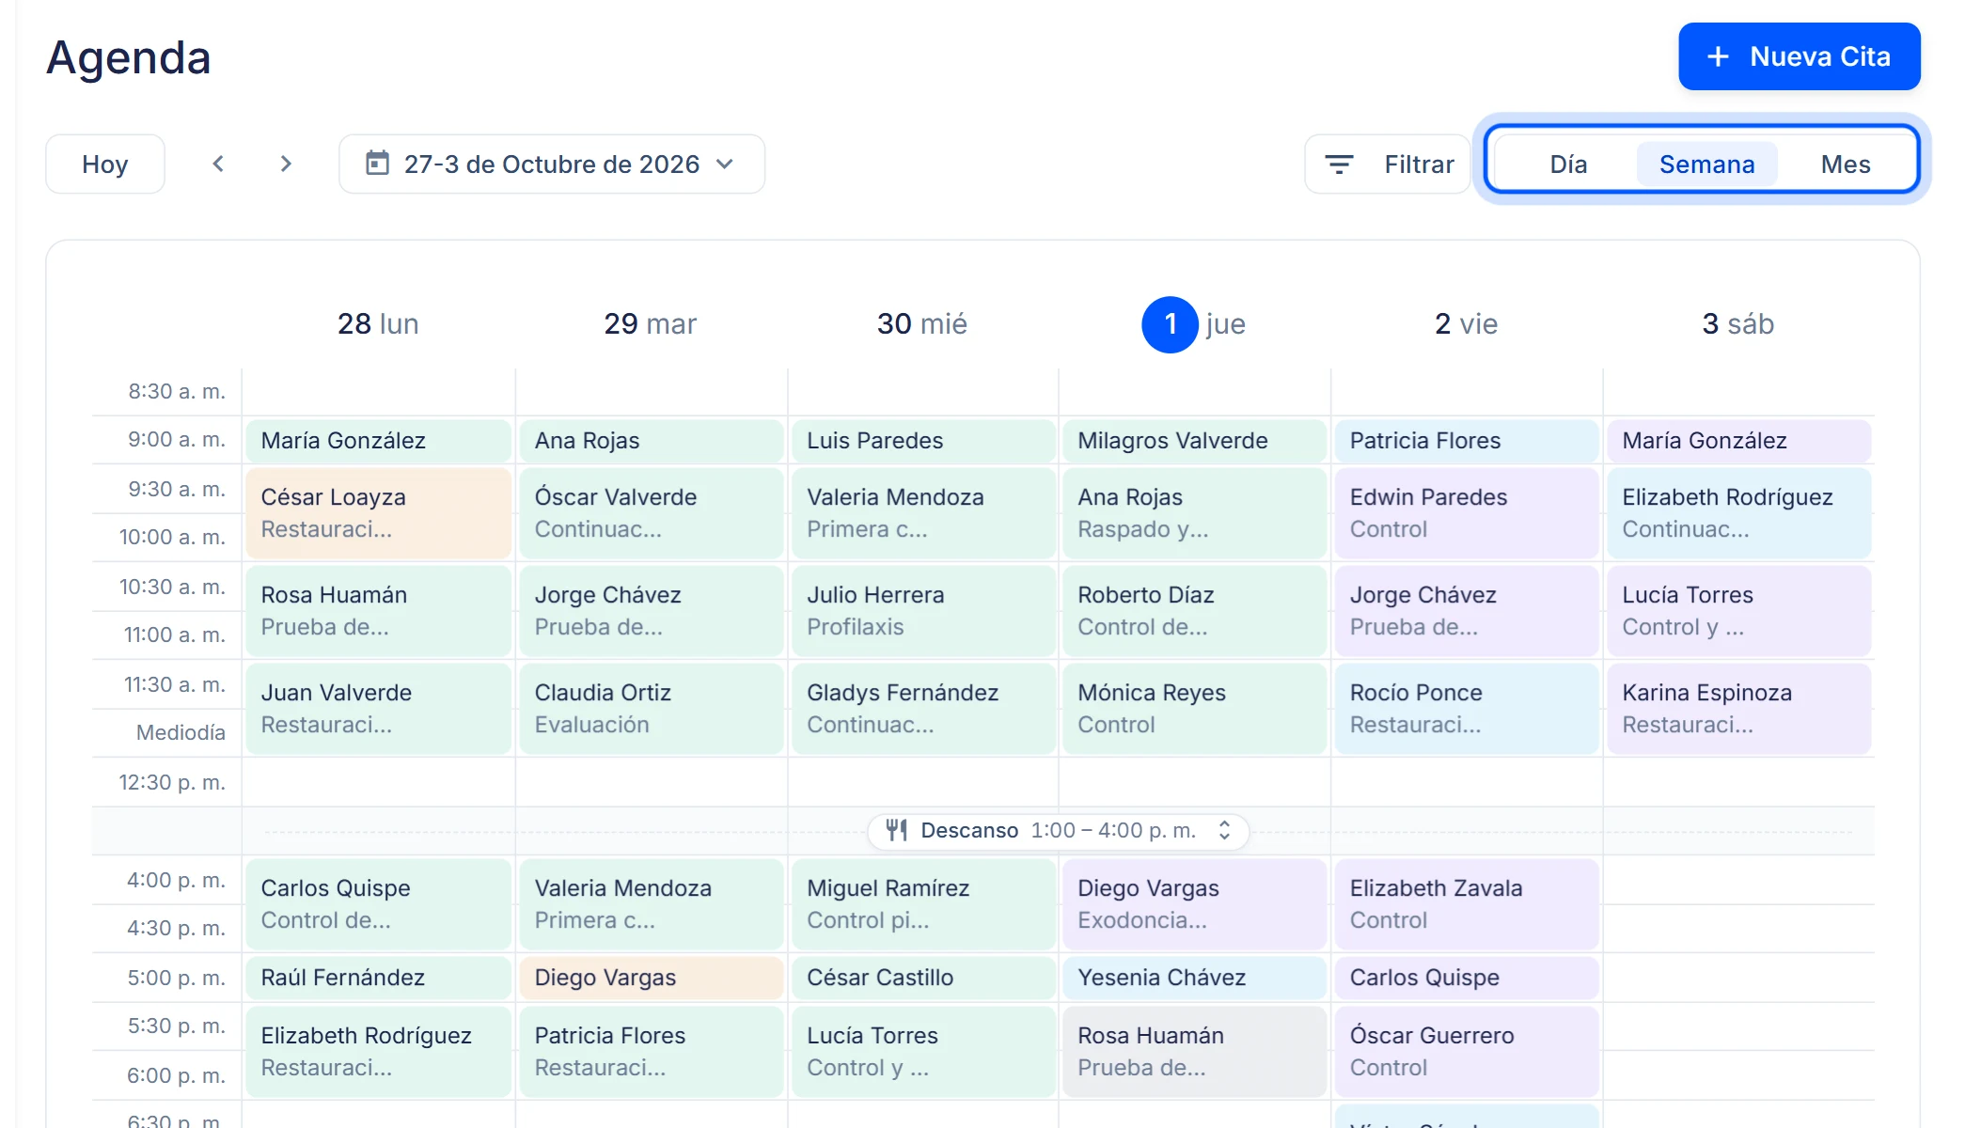Open Karina Espinoza purple appointment
This screenshot has height=1128, width=1965.
tap(1739, 709)
